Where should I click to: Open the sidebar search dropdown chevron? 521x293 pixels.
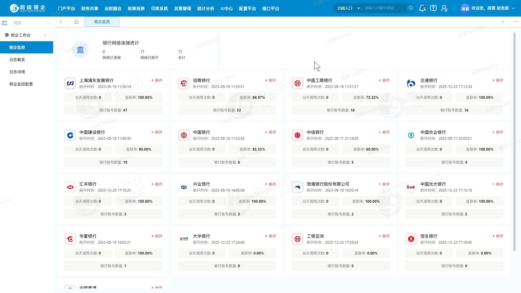[48, 23]
